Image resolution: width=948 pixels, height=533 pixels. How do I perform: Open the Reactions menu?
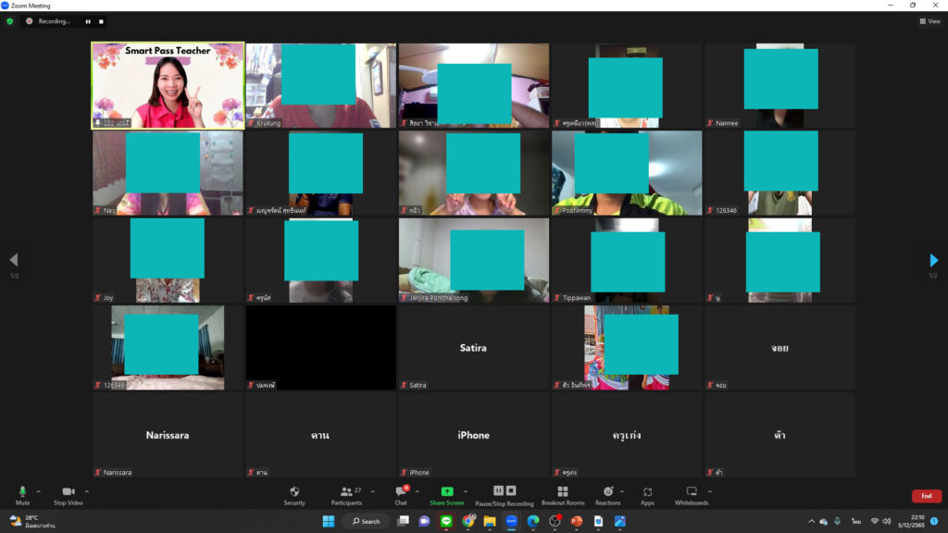tap(607, 495)
